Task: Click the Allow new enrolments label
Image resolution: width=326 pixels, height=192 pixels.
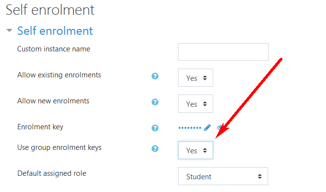Action: click(x=53, y=101)
